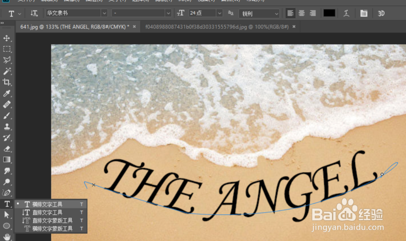This screenshot has width=406, height=241.
Task: Click the Type tool in toolbar
Action: point(7,204)
